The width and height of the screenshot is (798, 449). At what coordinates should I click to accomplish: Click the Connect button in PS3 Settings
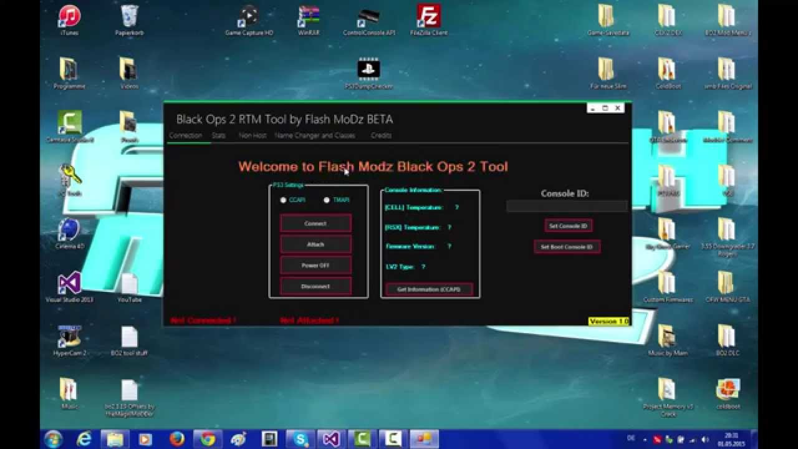(x=315, y=223)
